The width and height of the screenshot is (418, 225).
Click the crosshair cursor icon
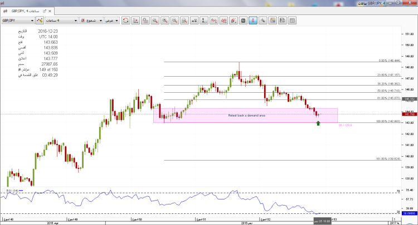pyautogui.click(x=263, y=21)
